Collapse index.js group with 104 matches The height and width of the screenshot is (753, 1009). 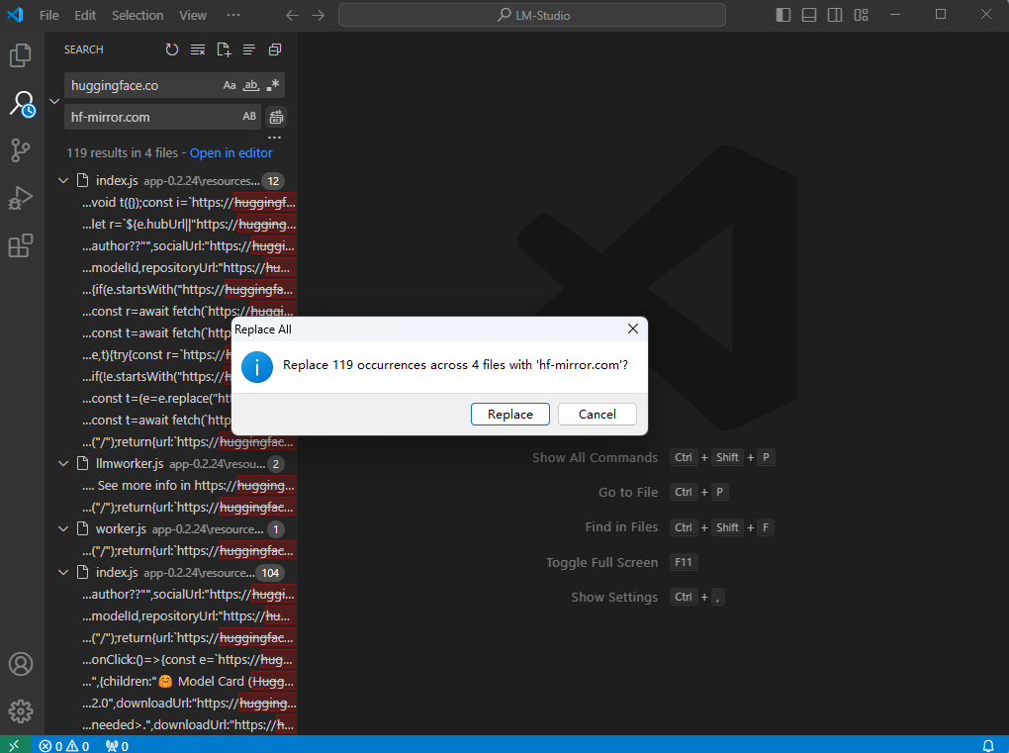point(63,572)
